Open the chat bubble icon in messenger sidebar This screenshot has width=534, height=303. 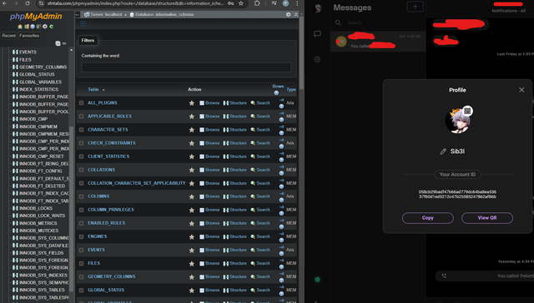coord(317,33)
